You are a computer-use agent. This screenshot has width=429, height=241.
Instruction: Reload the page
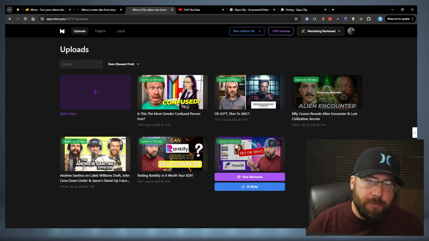(x=25, y=19)
